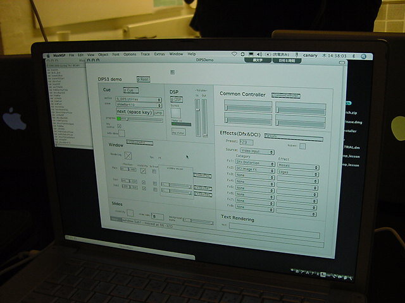Toggle Main window to front checkbox
Viewport: 405px width, 303px height.
pos(154,171)
